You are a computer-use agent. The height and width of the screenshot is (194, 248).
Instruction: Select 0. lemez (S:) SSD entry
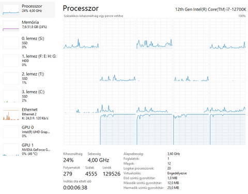[x=28, y=42]
